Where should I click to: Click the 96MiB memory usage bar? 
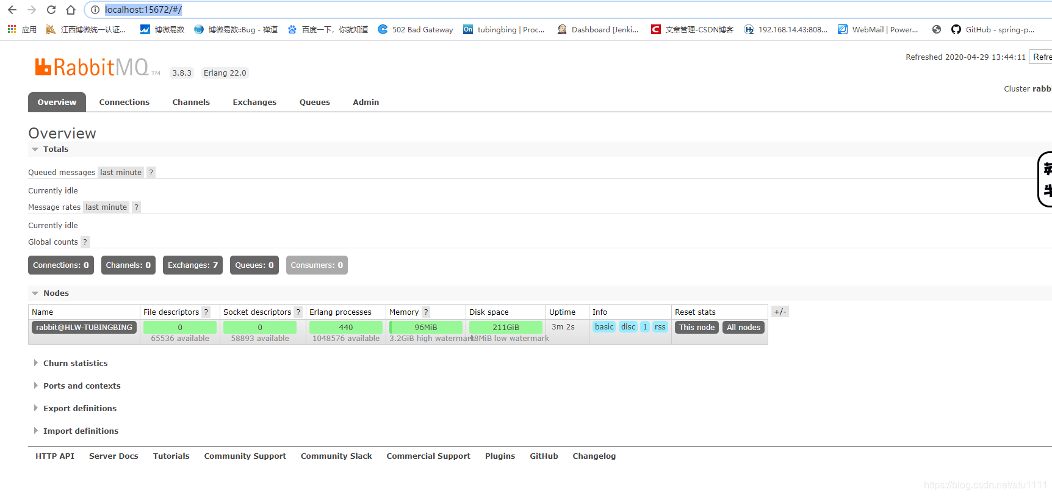click(x=426, y=328)
